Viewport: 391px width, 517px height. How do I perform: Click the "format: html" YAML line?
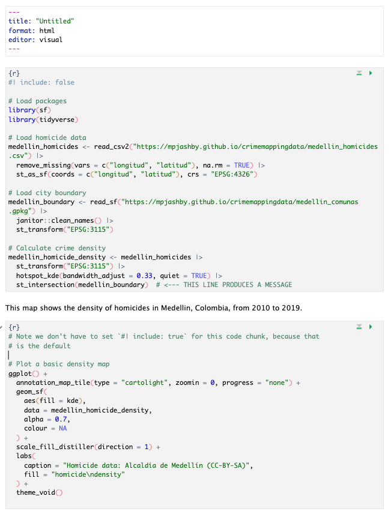coord(31,31)
